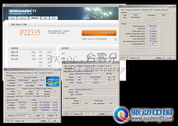The height and width of the screenshot is (126, 178).
Task: Open Memory tab in the CPU-Z processor window
Action: coord(29,73)
